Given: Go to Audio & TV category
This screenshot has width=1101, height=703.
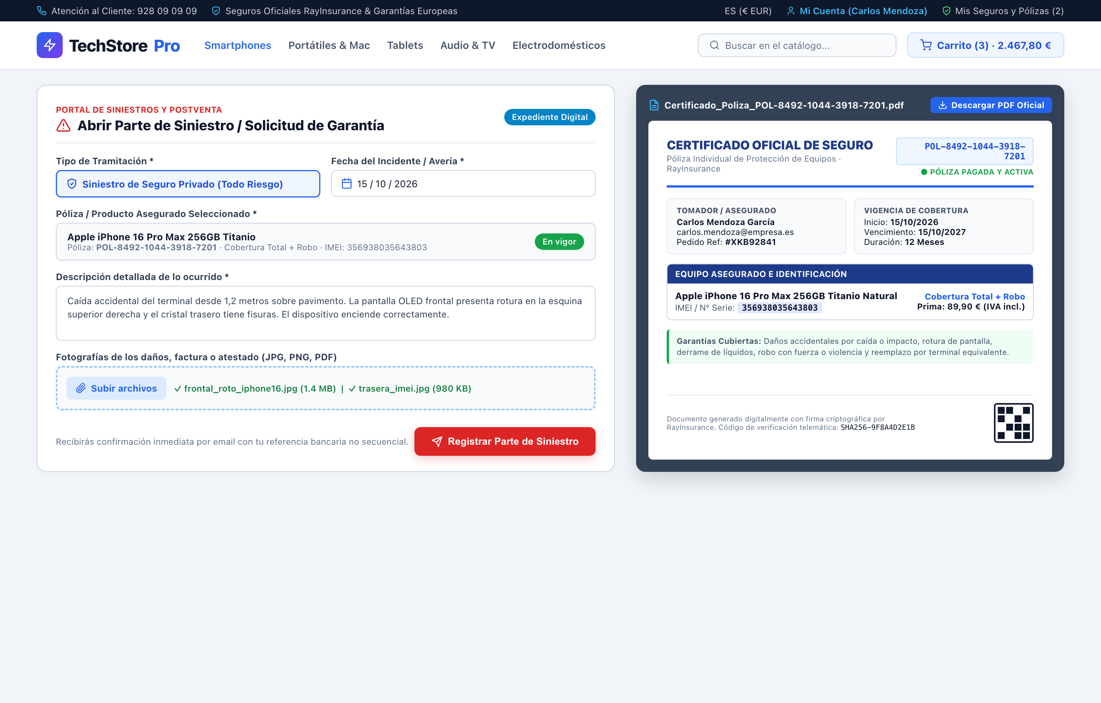Looking at the screenshot, I should click(x=468, y=45).
